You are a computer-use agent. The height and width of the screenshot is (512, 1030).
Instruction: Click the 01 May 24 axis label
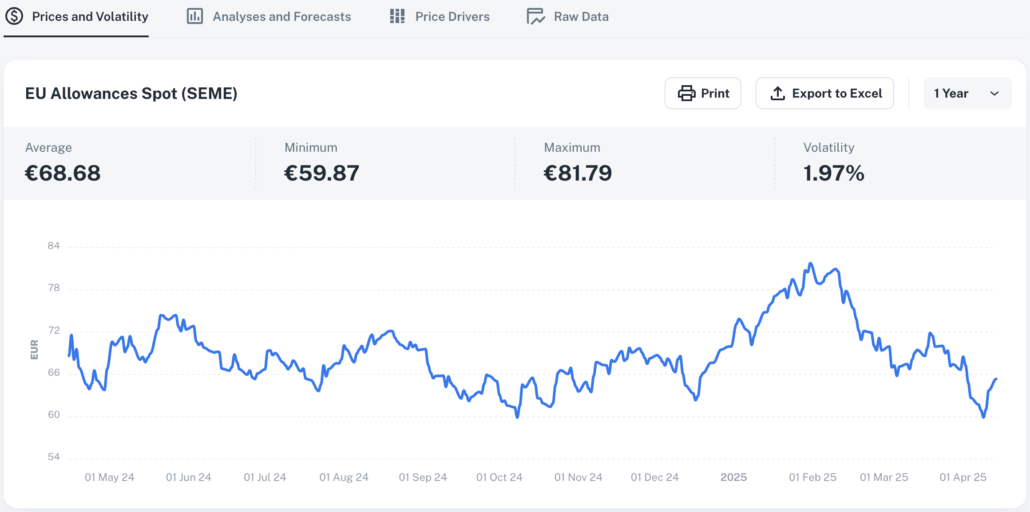click(x=110, y=477)
